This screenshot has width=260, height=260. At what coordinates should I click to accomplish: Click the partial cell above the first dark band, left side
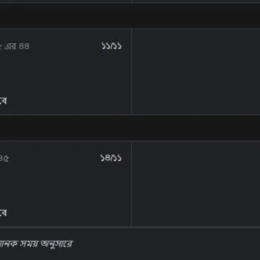click(x=66, y=1)
